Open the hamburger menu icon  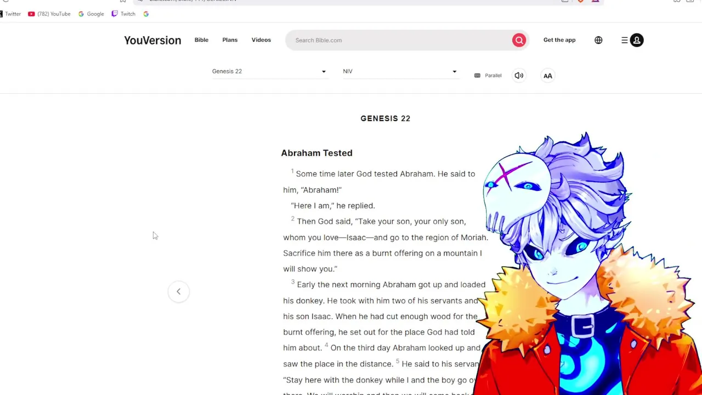tap(625, 40)
